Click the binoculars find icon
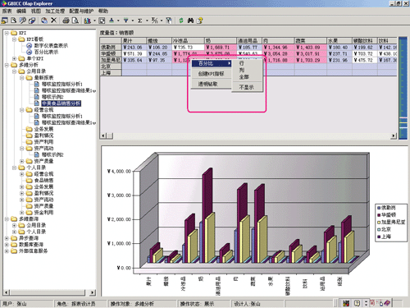The width and height of the screenshot is (410, 308). [x=190, y=21]
